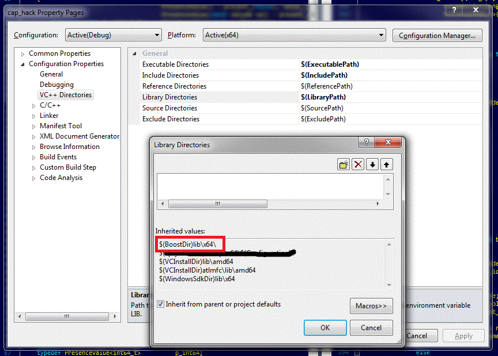This screenshot has width=498, height=356.
Task: Select the Debugging tree item
Action: (x=56, y=84)
